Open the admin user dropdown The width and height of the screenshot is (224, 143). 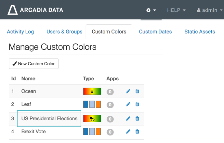pyautogui.click(x=209, y=10)
